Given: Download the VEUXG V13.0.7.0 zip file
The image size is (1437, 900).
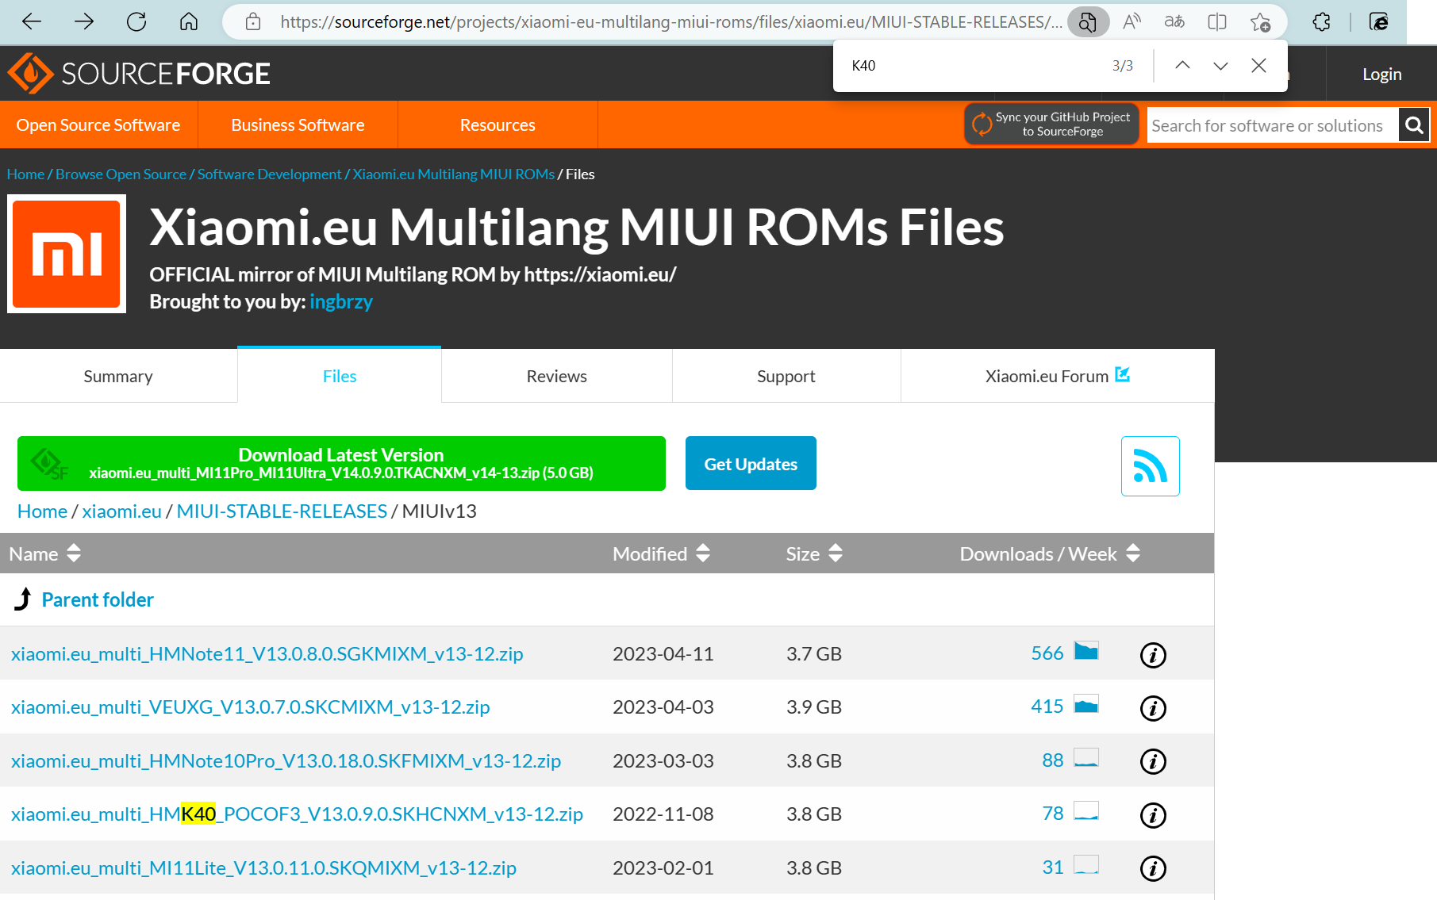Looking at the screenshot, I should [x=251, y=707].
